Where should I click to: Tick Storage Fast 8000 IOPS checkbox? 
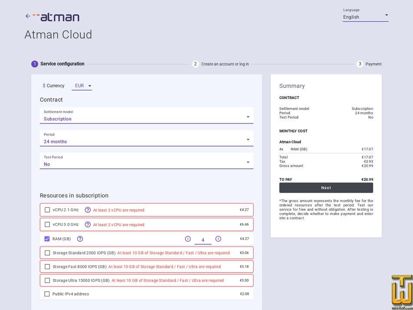pyautogui.click(x=47, y=267)
